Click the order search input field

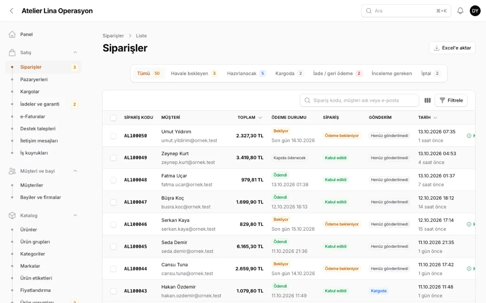point(359,100)
